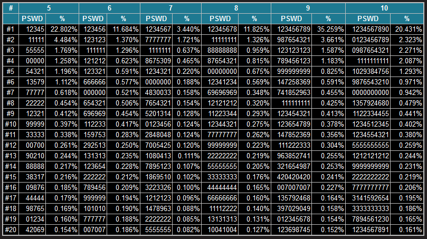Click the length 5 column group header

click(48, 8)
